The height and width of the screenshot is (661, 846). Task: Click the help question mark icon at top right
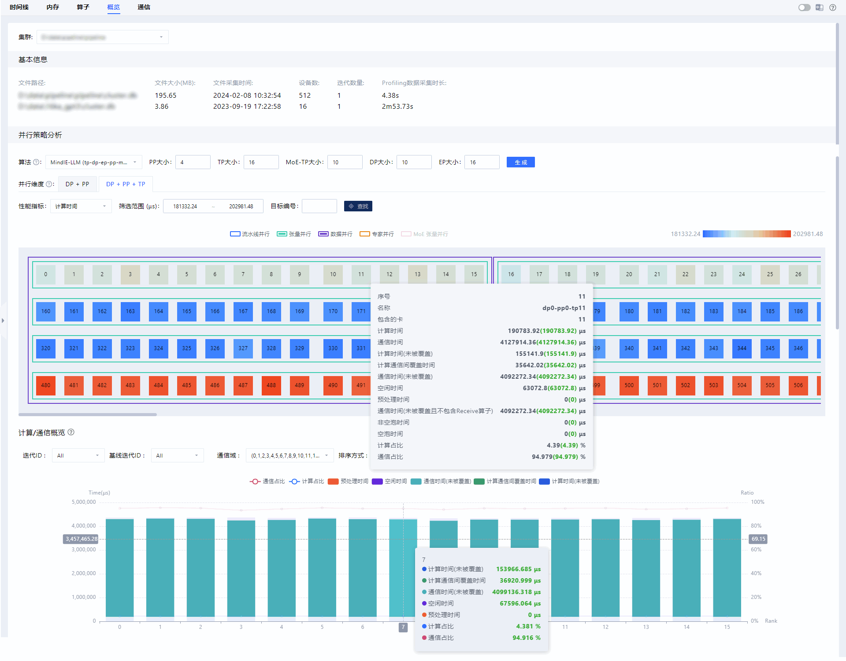(x=832, y=7)
